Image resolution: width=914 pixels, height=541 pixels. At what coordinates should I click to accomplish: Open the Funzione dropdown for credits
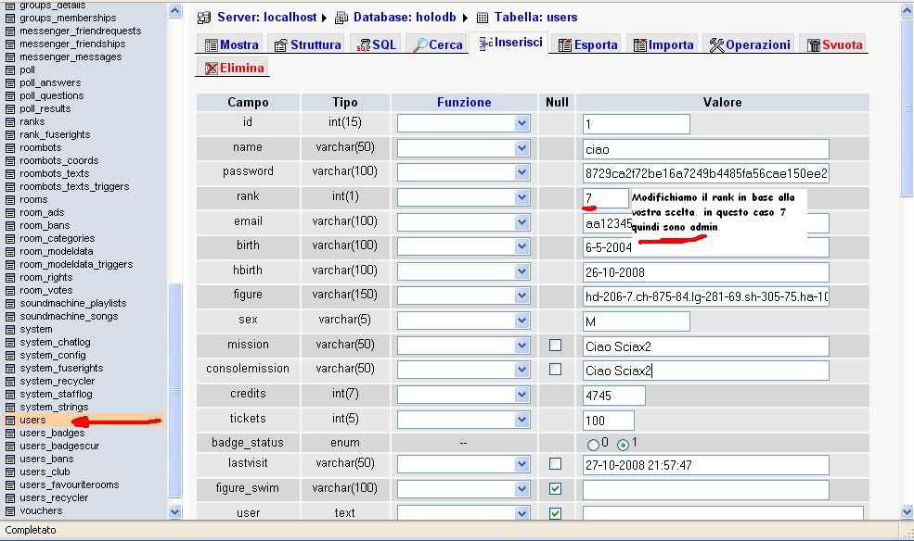pos(464,395)
